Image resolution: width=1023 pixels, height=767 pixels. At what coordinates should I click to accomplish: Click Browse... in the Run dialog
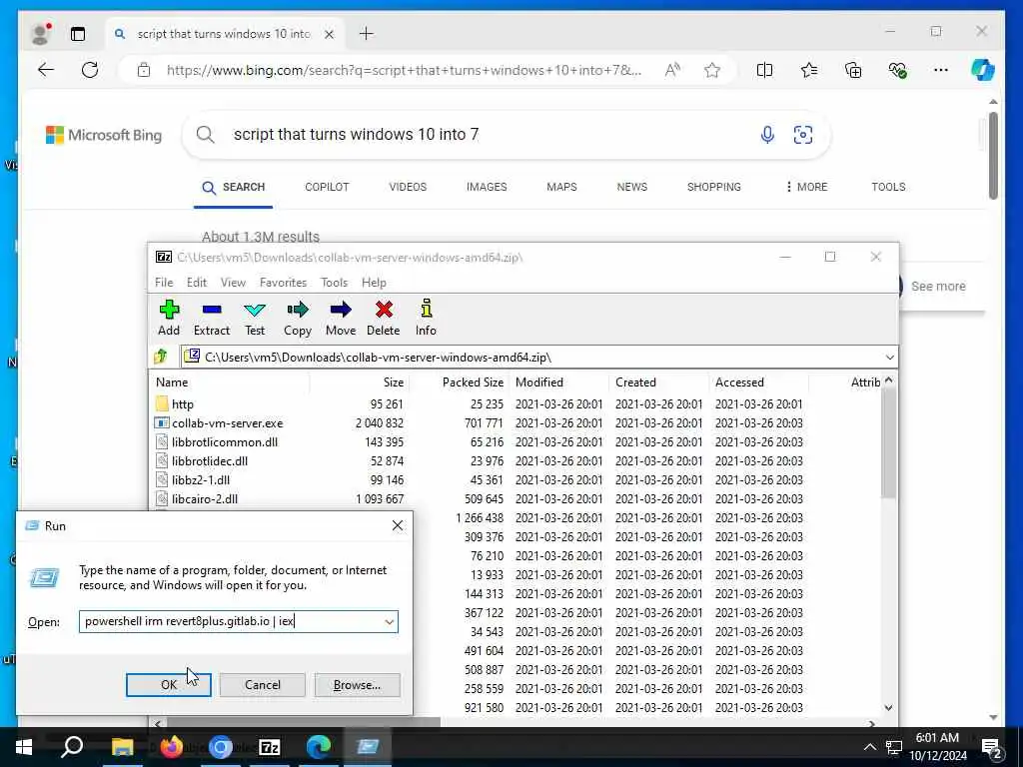pos(357,685)
